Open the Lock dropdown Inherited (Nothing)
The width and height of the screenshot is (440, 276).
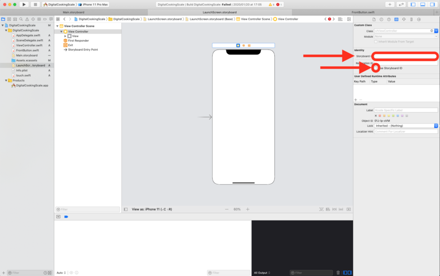(406, 126)
